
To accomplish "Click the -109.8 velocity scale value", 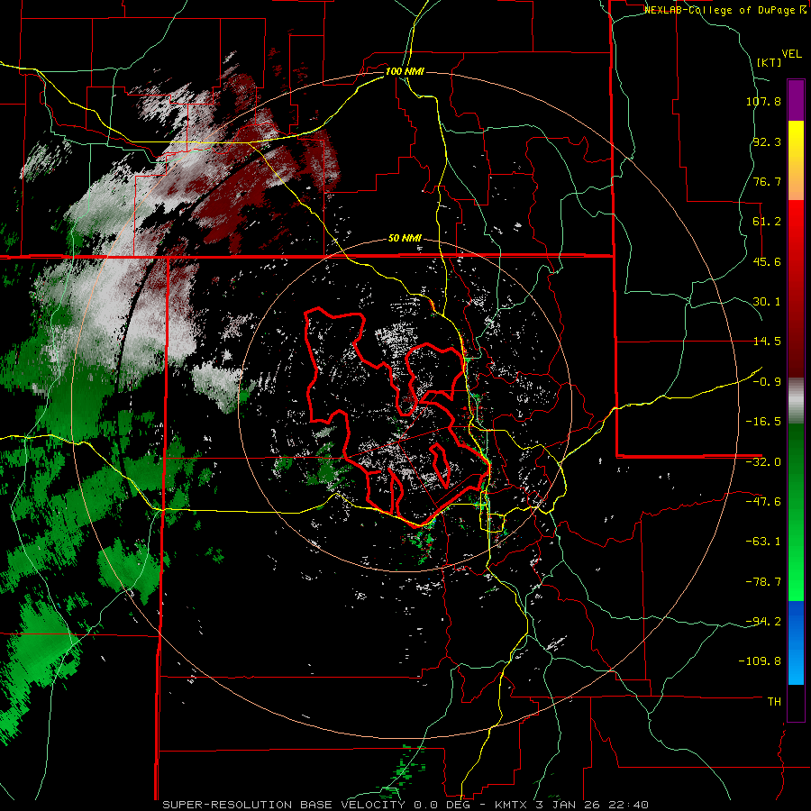I will pos(761,661).
